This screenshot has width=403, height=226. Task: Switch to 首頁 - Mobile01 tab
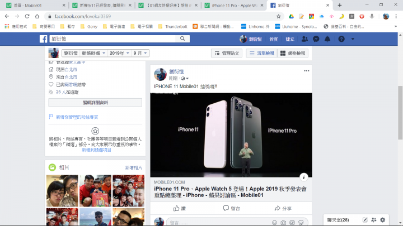[35, 5]
